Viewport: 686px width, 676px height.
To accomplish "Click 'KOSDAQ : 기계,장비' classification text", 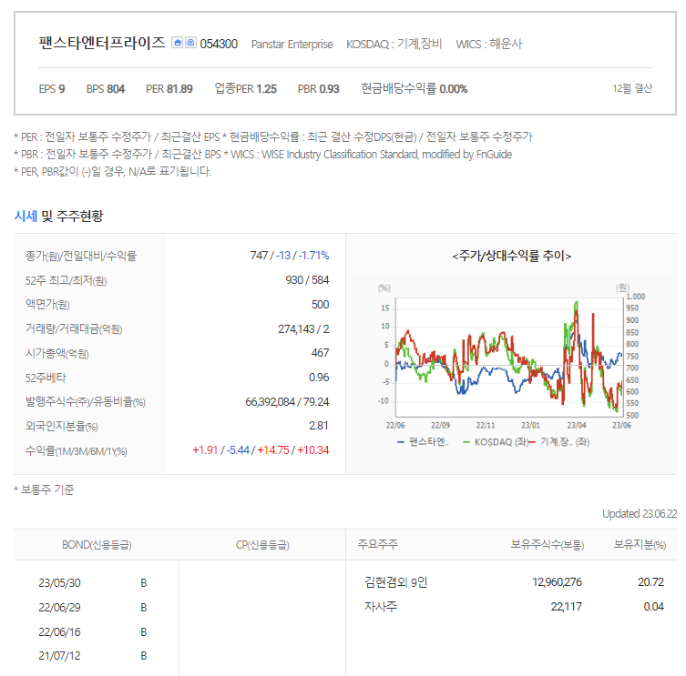I will click(x=394, y=44).
